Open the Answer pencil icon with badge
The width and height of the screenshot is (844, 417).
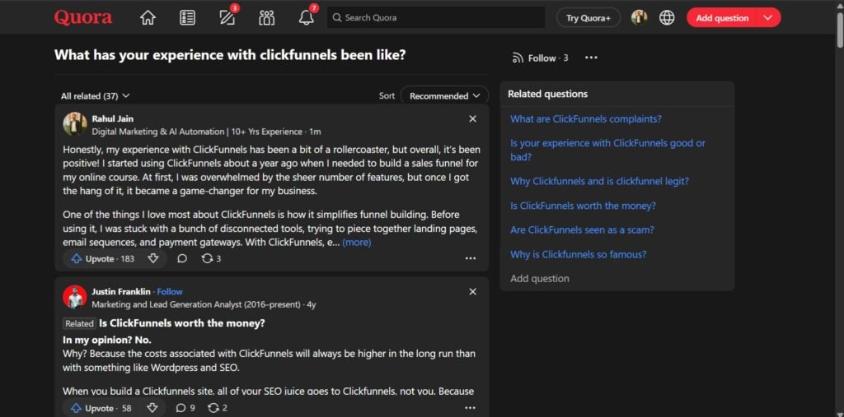(227, 18)
